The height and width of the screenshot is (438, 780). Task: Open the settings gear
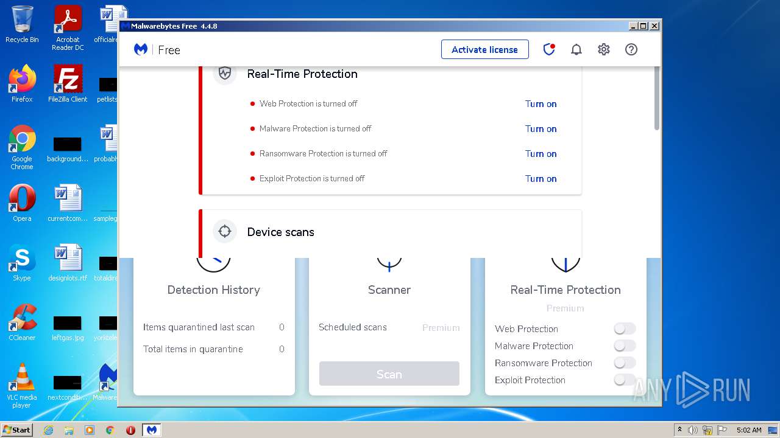[x=603, y=49]
